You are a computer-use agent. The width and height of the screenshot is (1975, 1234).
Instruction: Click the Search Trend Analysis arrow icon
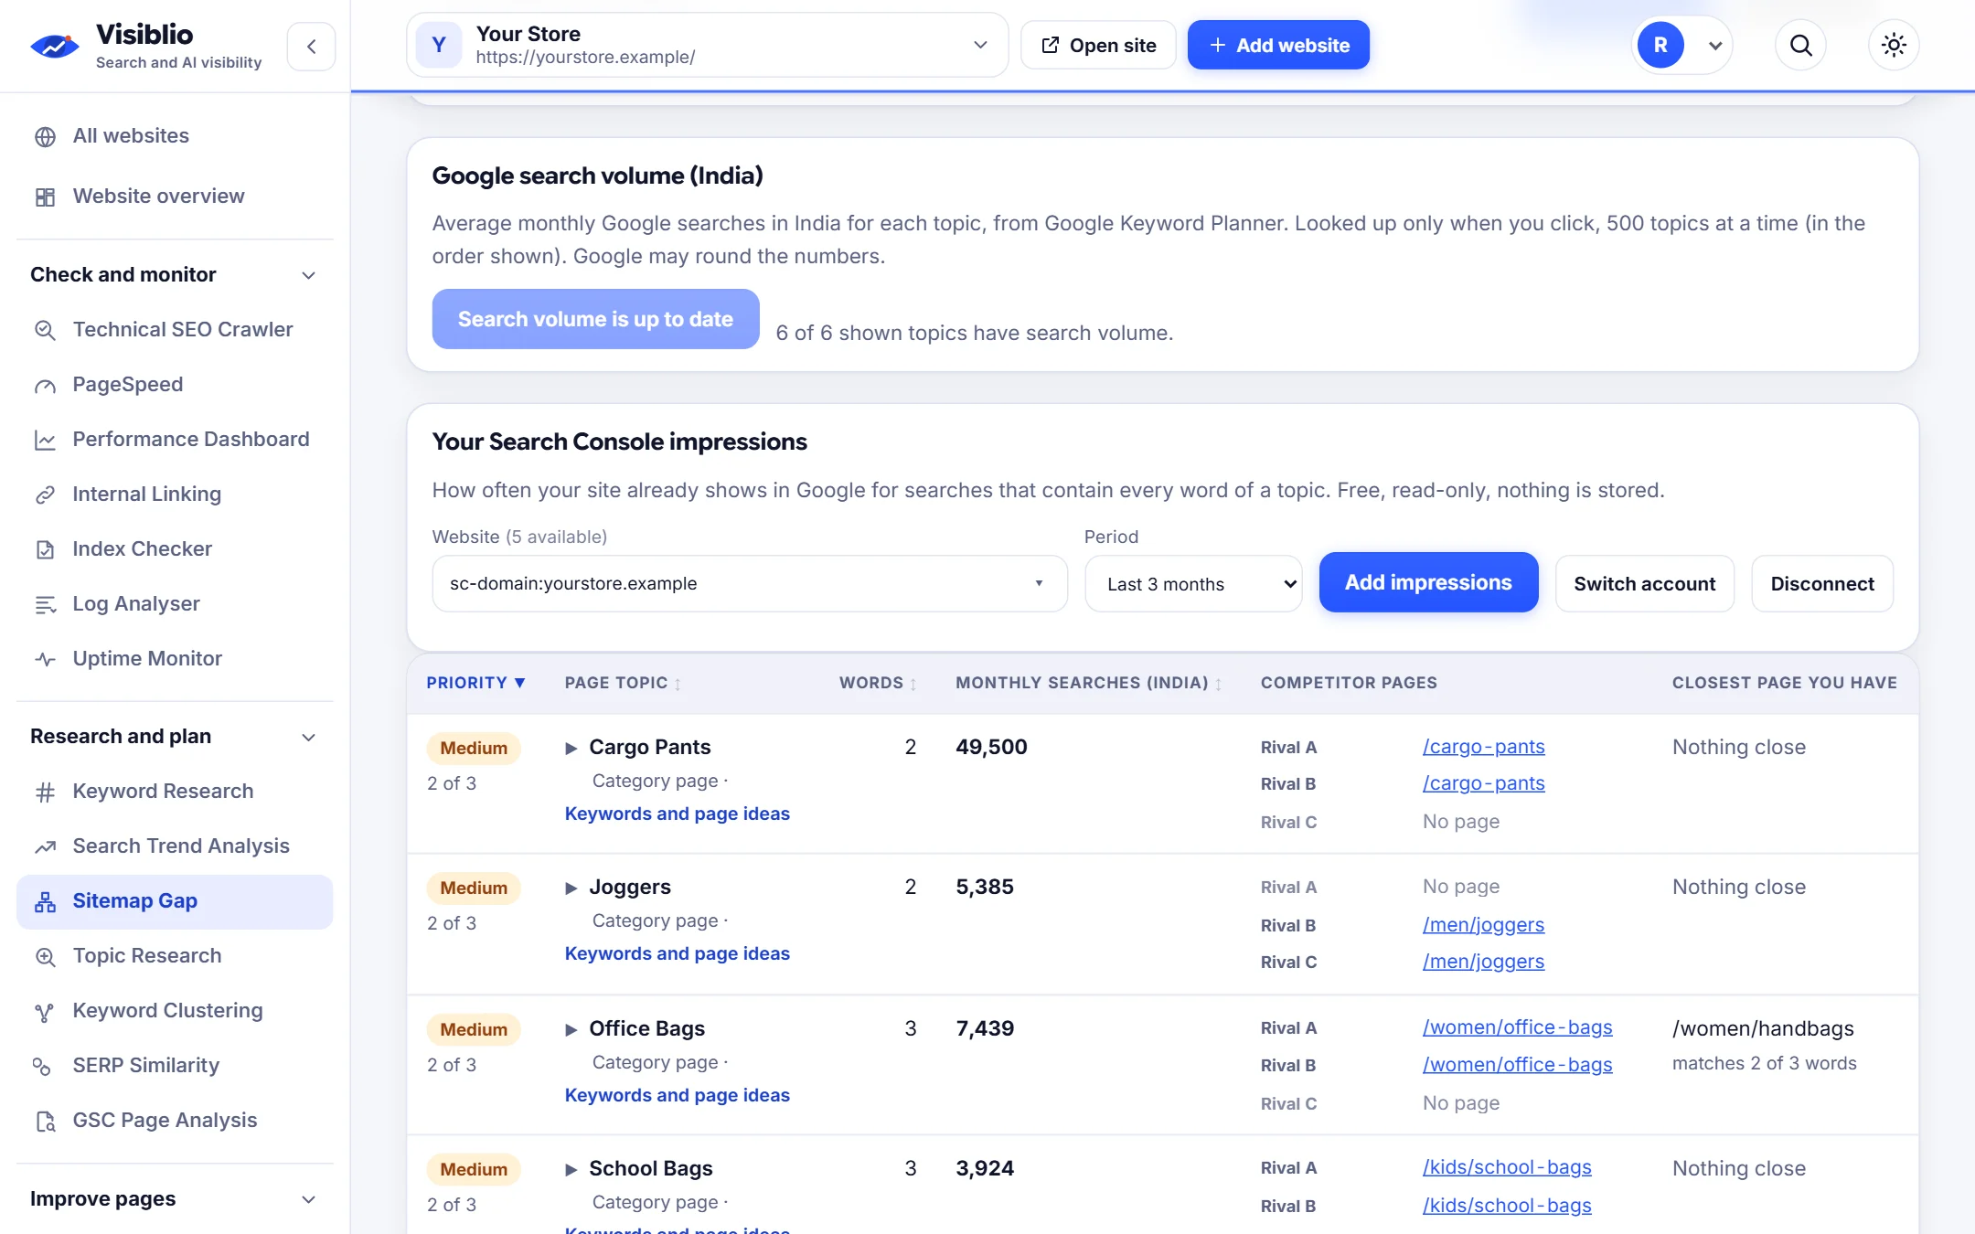pos(45,847)
